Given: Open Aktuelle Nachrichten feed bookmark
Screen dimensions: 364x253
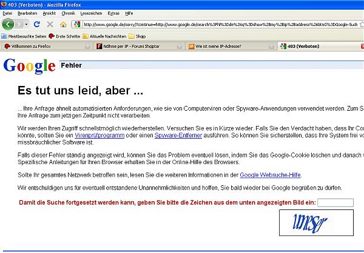Looking at the screenshot, I should (104, 36).
